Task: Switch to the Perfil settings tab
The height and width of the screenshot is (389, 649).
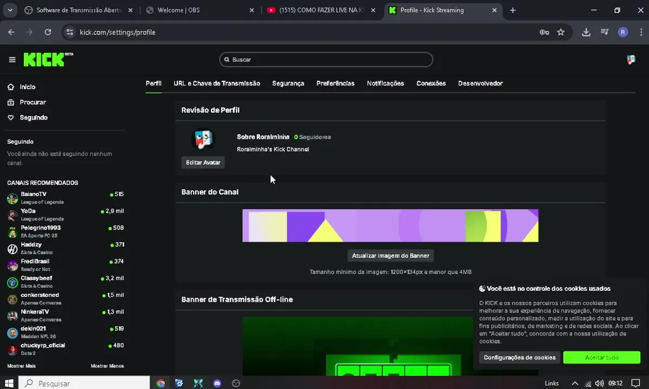Action: tap(154, 83)
